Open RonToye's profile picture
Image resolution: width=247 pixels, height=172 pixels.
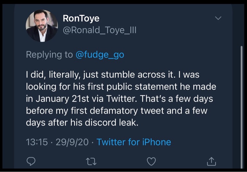42,26
